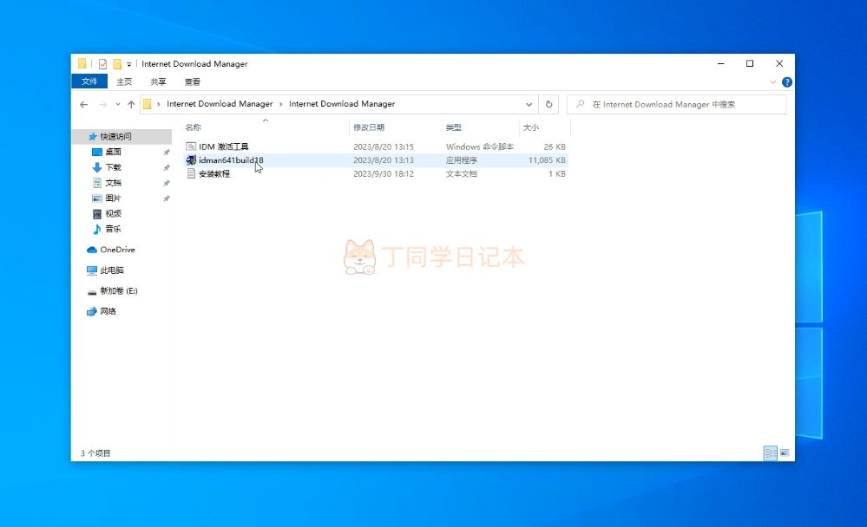Open the 文件 ribbon tab
The height and width of the screenshot is (527, 867).
pyautogui.click(x=89, y=81)
